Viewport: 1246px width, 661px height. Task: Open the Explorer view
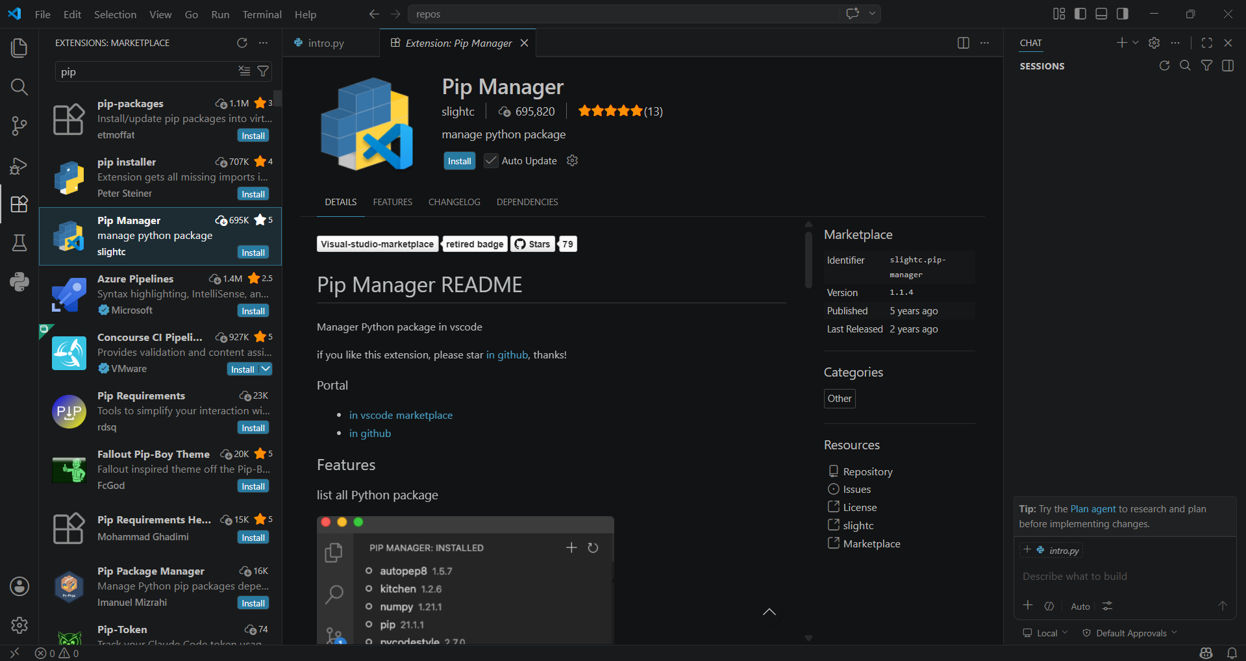click(x=19, y=48)
